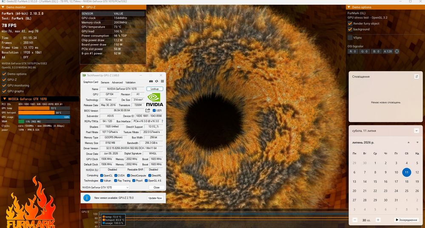Image resolution: width=425 pixels, height=228 pixels.
Task: Open the Advanced tab in GPU-Z
Action: (117, 82)
